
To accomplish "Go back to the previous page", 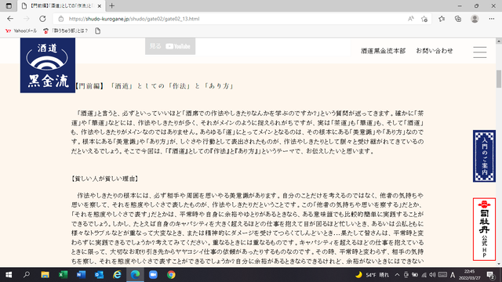I will point(10,19).
